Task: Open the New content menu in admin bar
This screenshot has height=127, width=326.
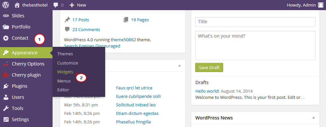Action: click(x=78, y=5)
